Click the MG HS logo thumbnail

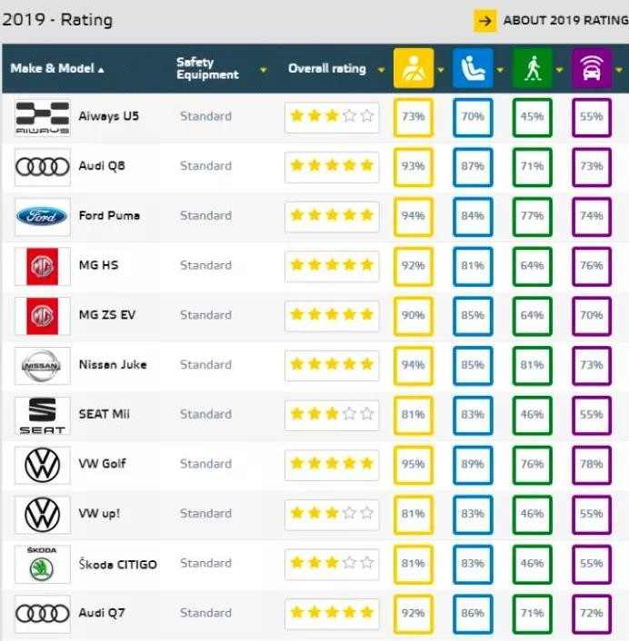point(43,267)
